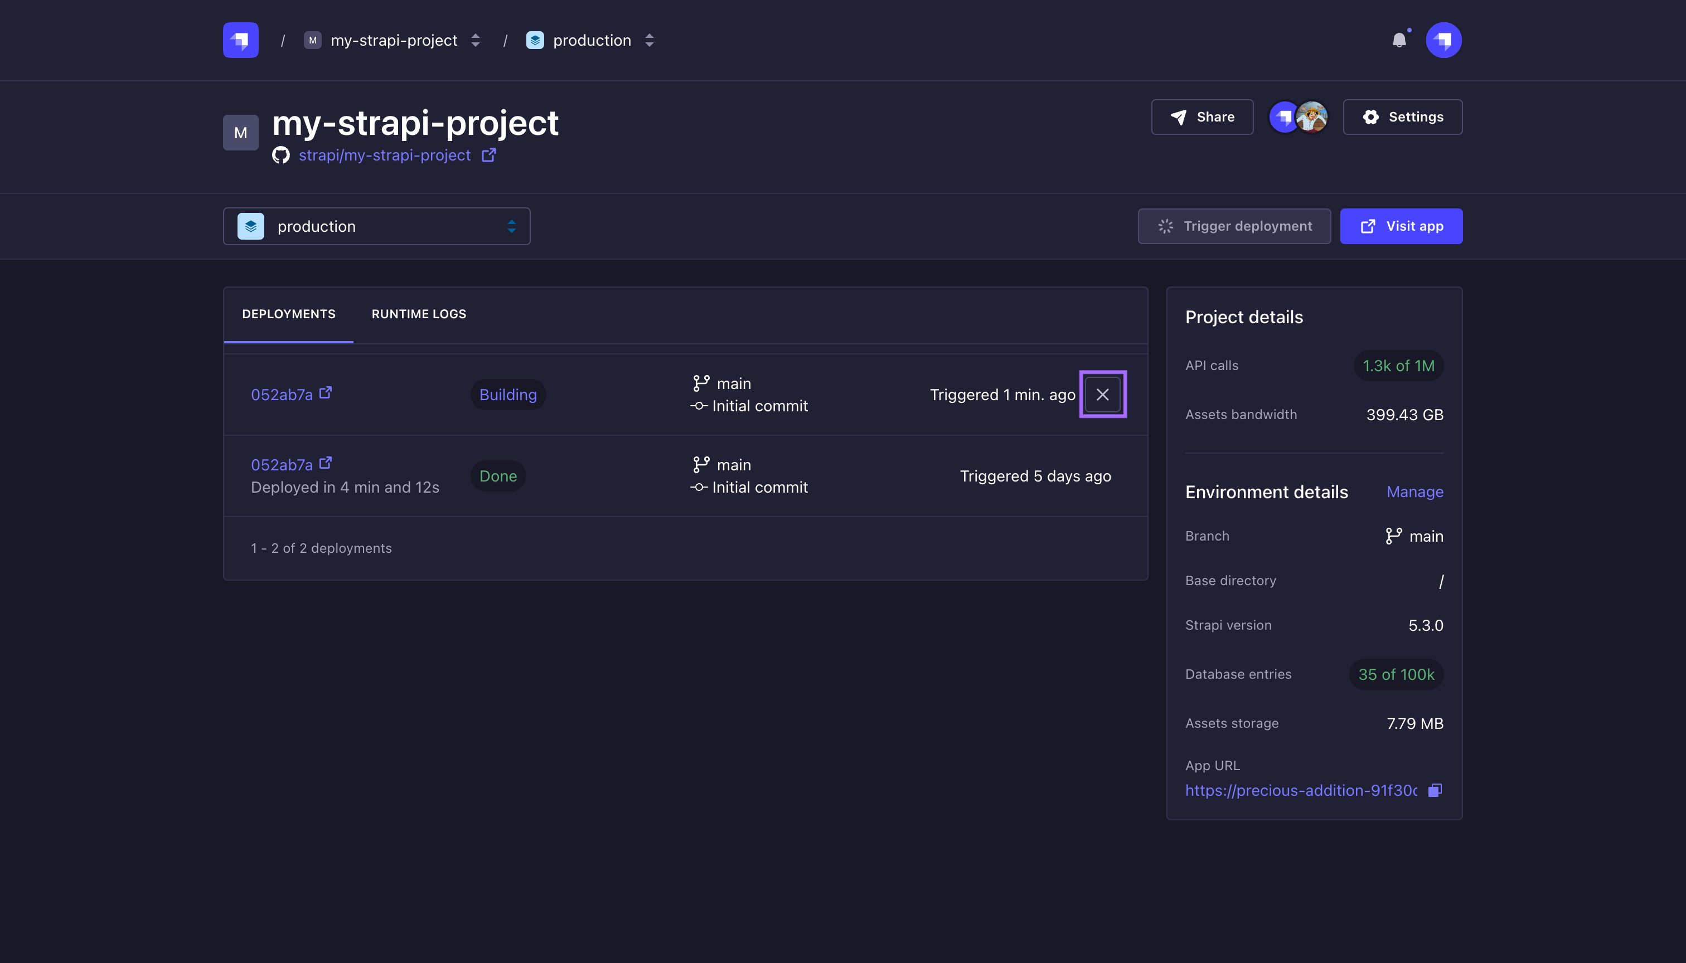This screenshot has height=963, width=1686.
Task: Expand my-strapi-project breadcrumb switcher
Action: (x=475, y=40)
